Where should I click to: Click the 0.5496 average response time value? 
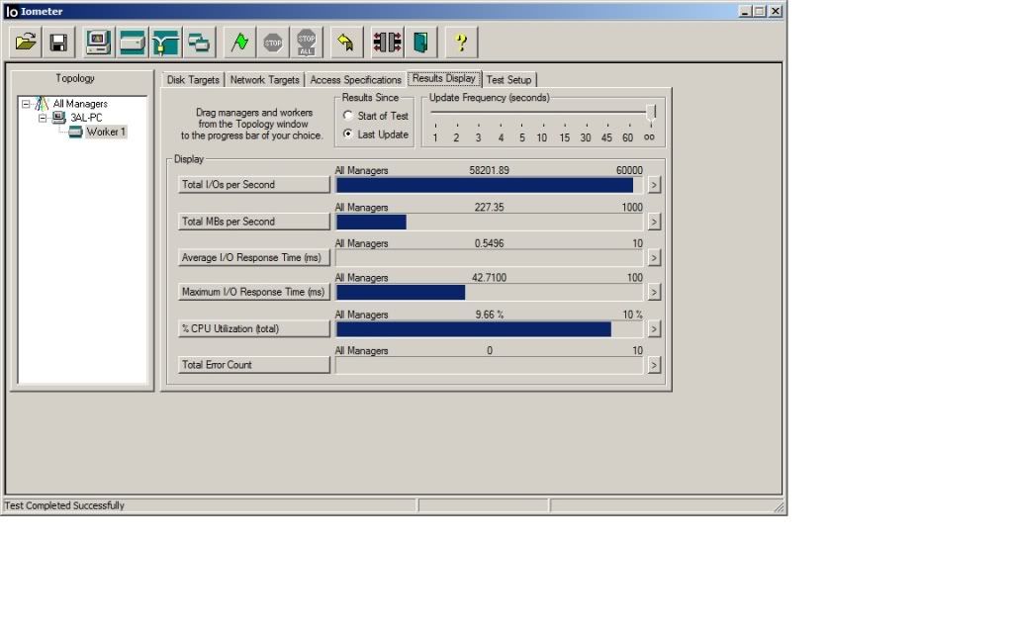point(489,243)
